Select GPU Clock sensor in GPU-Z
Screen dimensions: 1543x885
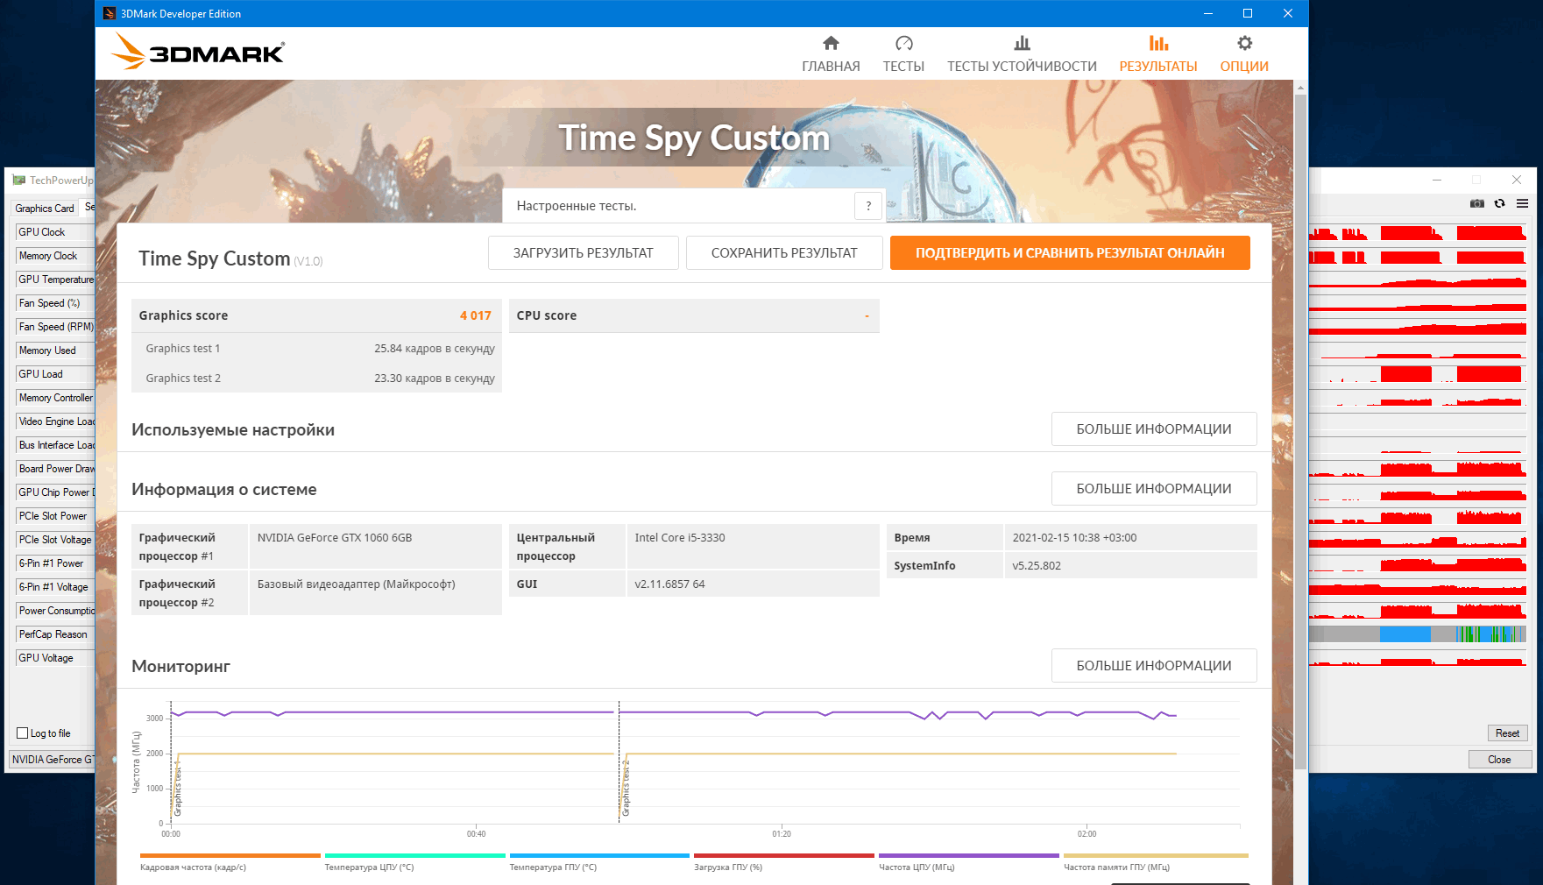click(x=55, y=232)
